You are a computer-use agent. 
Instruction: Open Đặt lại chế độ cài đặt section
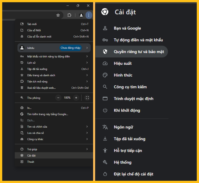point(133,174)
